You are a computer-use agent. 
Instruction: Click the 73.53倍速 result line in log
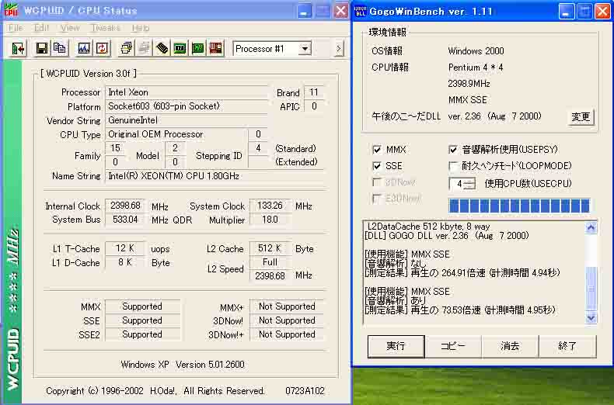459,310
